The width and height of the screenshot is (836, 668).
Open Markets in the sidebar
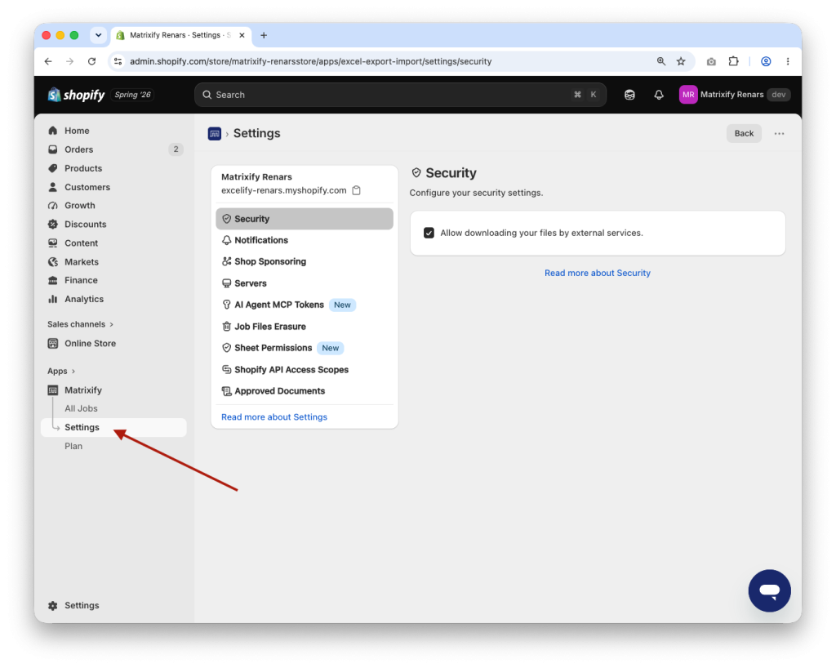113,262
